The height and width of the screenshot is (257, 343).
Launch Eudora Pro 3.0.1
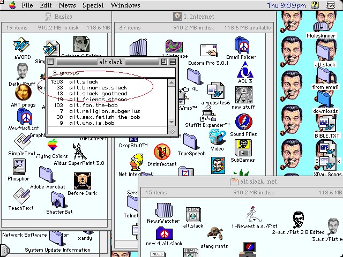point(208,51)
